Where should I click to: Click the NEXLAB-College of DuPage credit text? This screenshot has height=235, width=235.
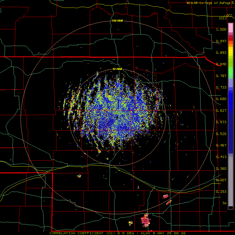point(208,3)
